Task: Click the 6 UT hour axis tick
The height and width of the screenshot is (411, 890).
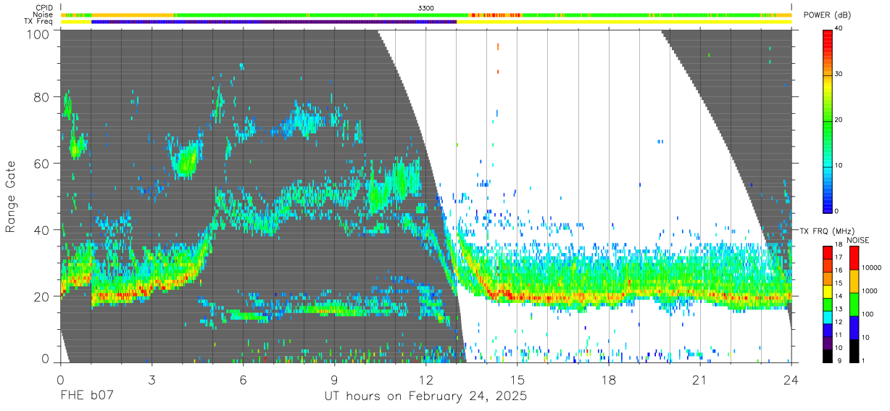Action: click(x=243, y=381)
